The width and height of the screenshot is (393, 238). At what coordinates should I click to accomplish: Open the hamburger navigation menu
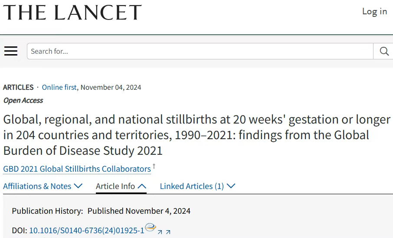[11, 51]
